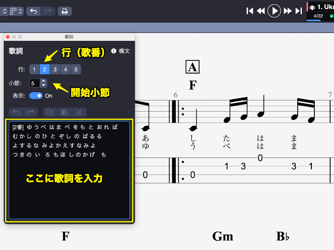This screenshot has width=334, height=250.
Task: Click the copy icon in lyrics panel
Action: tap(50, 112)
